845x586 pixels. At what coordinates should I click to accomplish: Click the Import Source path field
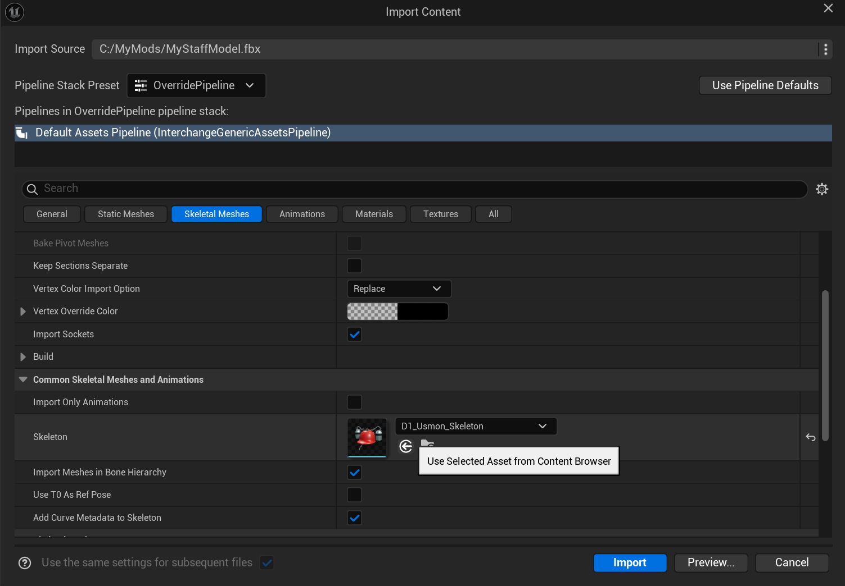point(455,49)
